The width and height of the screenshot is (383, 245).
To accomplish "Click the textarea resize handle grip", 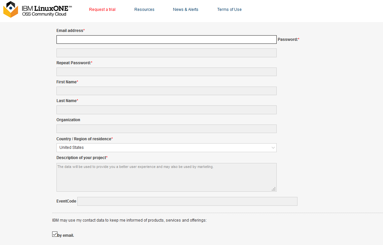I will [274, 189].
